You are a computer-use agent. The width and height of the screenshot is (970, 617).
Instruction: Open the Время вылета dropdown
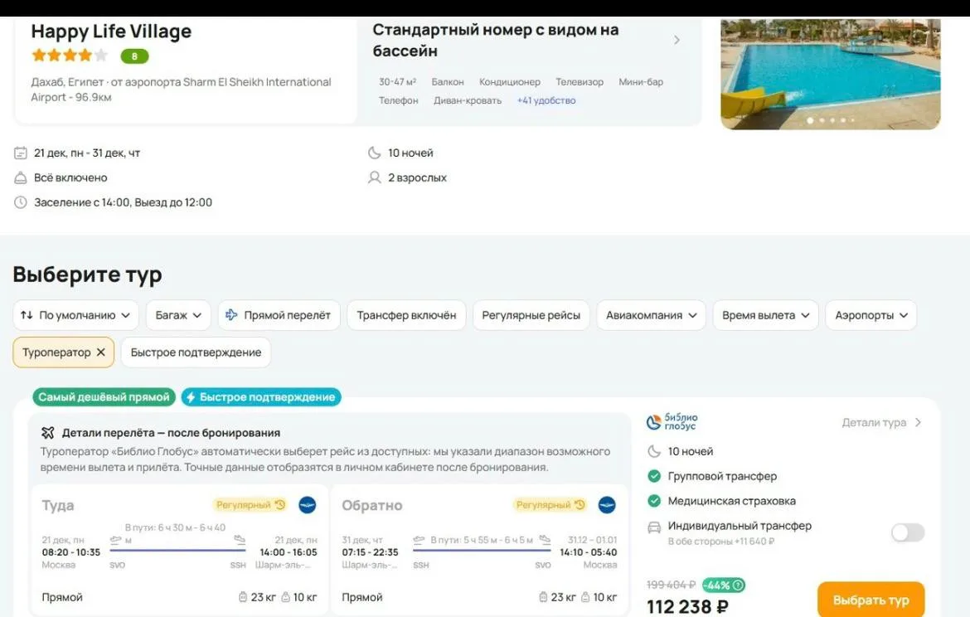(765, 315)
